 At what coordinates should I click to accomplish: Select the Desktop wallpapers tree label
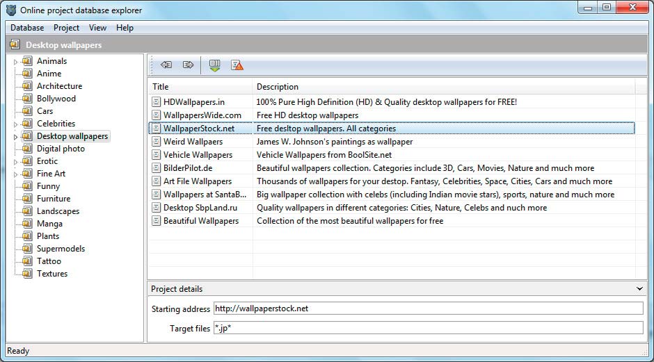[72, 135]
